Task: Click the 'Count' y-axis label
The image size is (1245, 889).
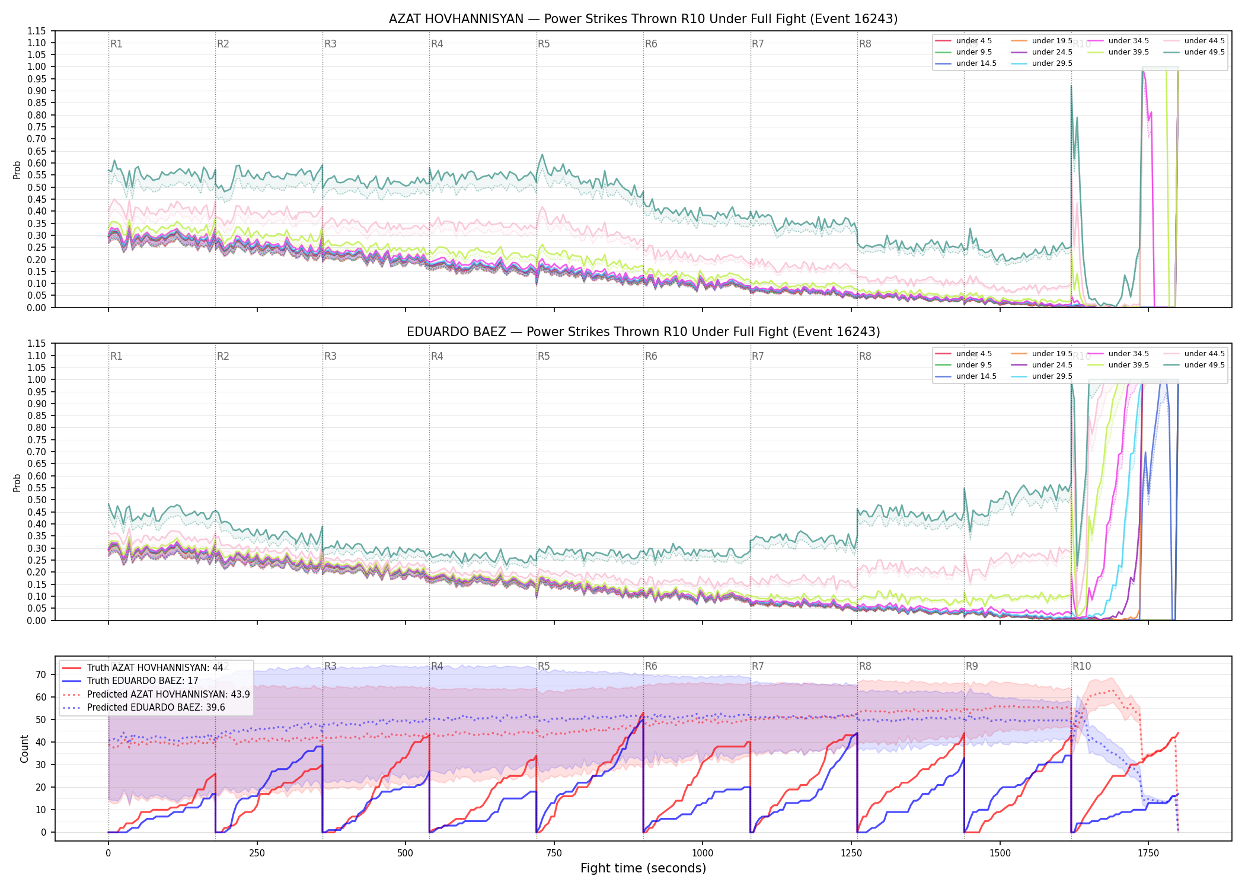Action: tap(24, 749)
